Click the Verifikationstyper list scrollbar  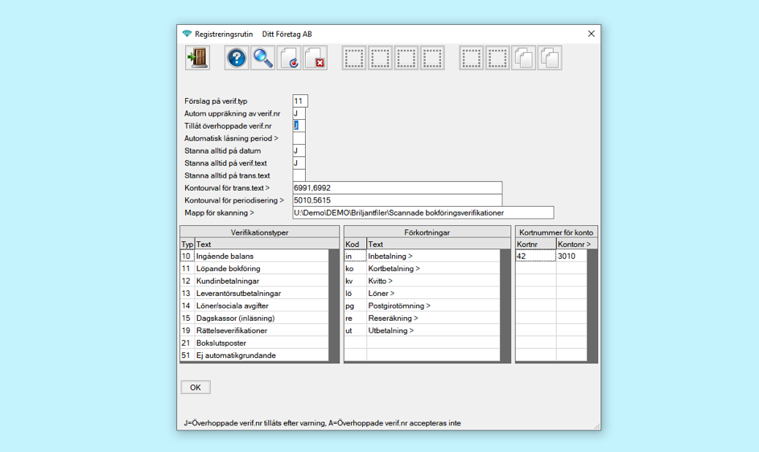[x=334, y=306]
